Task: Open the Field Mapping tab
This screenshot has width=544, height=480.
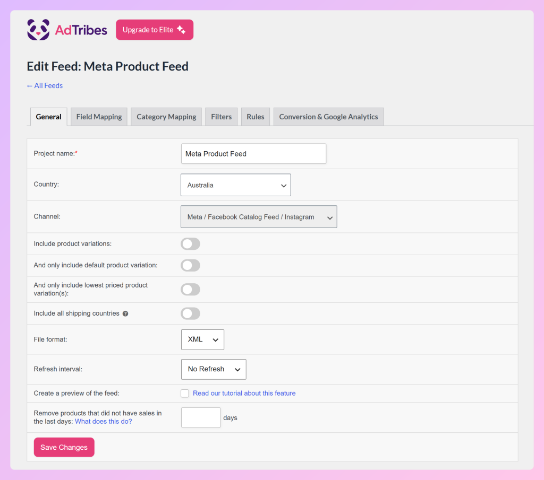Action: coord(99,117)
